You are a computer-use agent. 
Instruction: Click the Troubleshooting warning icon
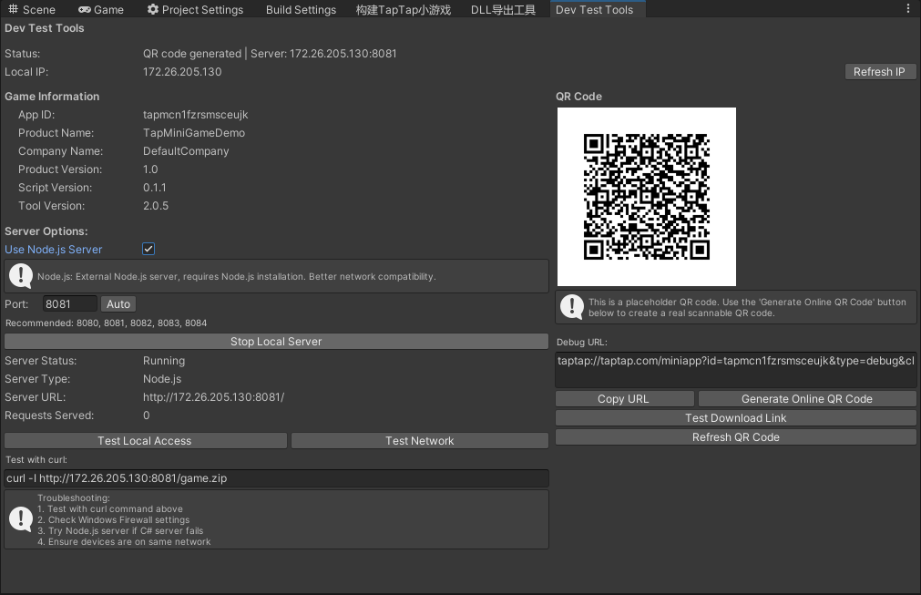point(21,519)
